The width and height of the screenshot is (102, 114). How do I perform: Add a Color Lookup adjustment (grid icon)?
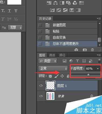tap(81, 3)
